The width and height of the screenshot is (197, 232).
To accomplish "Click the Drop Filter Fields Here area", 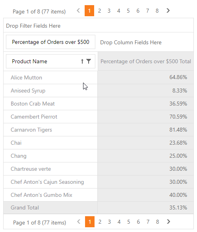I will click(x=98, y=26).
